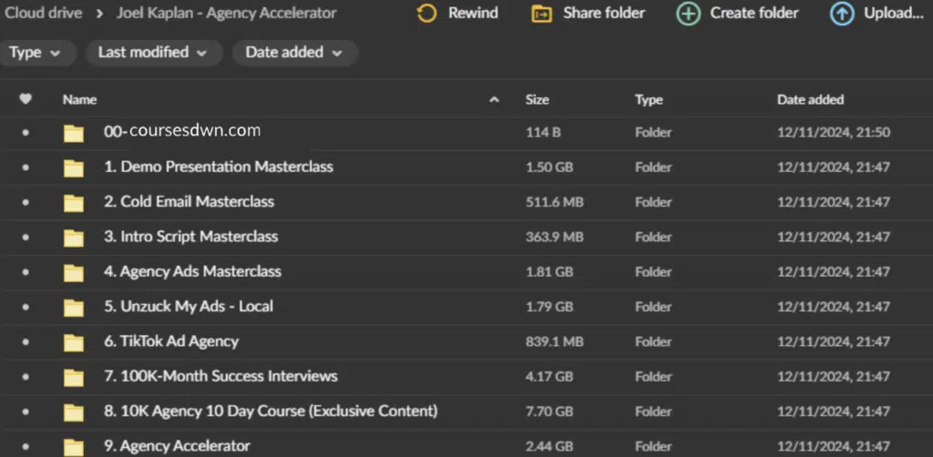Toggle favorite dot for Cold Email Masterclass
933x457 pixels.
click(25, 203)
